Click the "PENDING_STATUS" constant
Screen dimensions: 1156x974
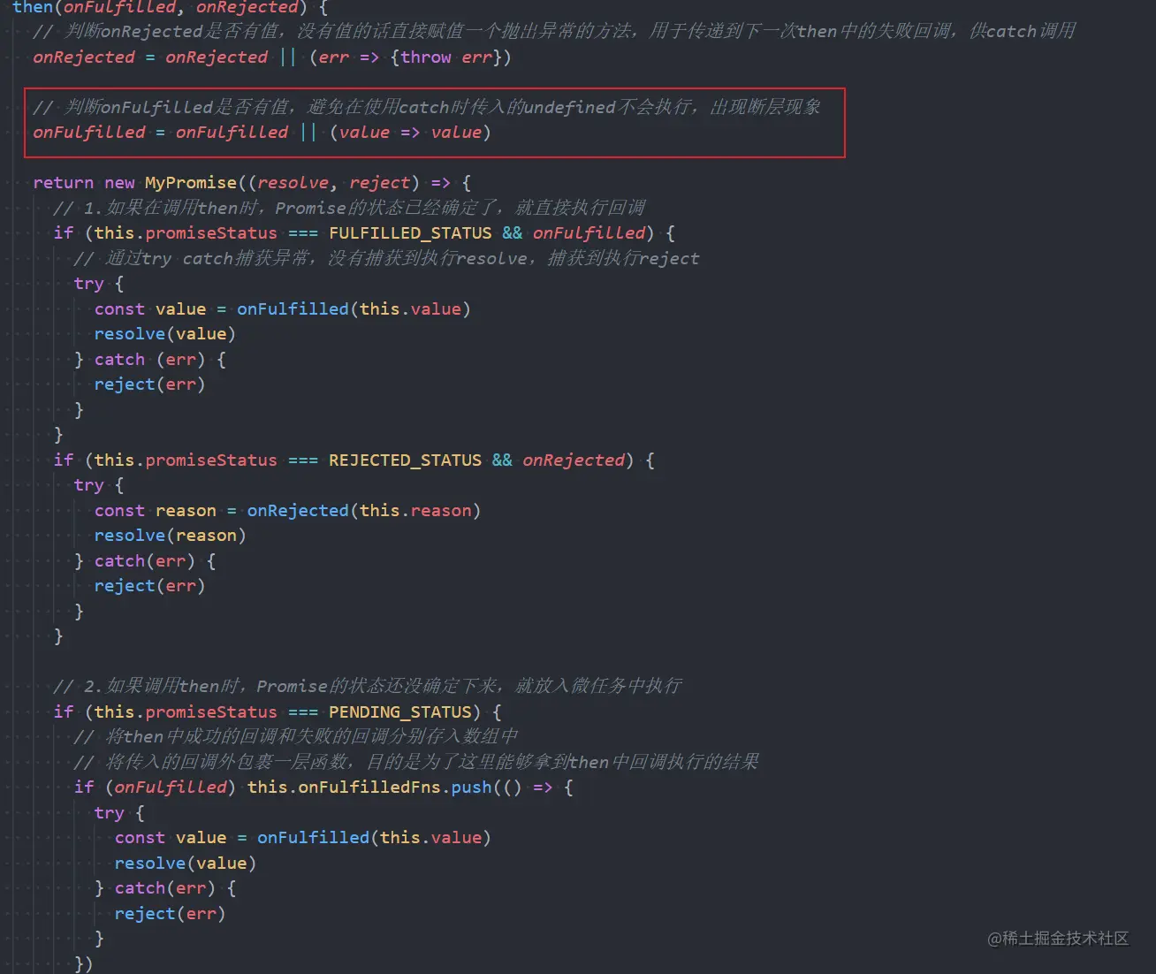point(400,712)
